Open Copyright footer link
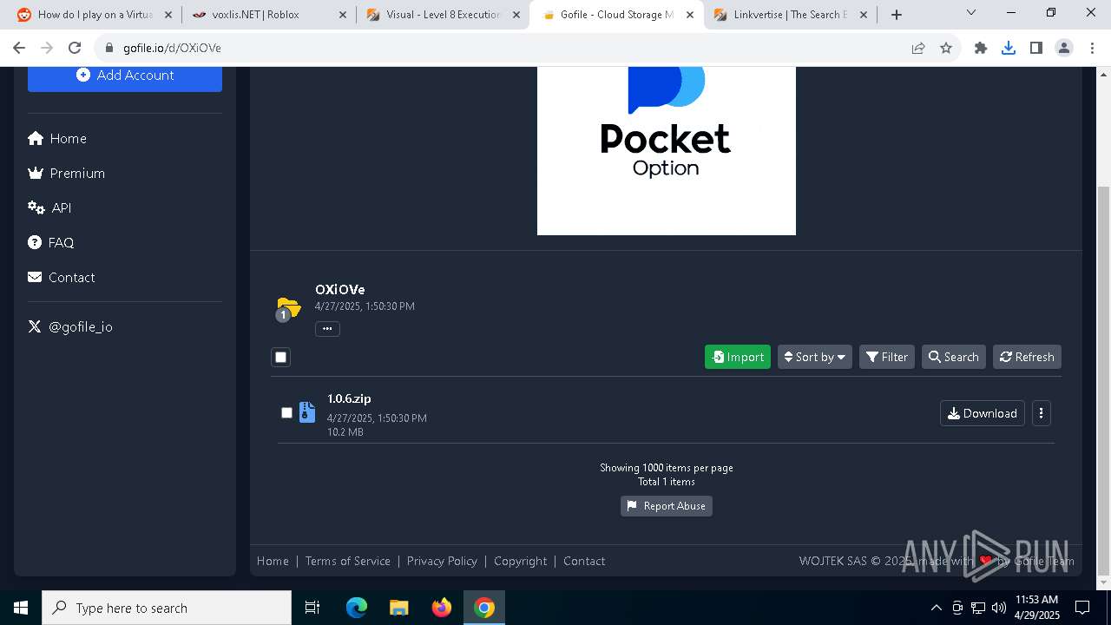1111x625 pixels. click(x=521, y=561)
